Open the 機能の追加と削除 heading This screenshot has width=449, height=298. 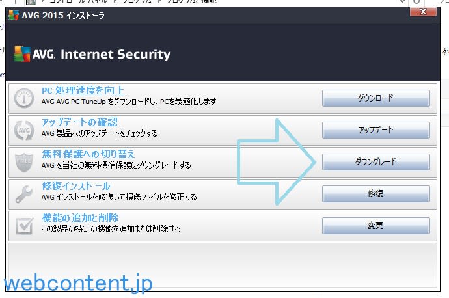coord(79,217)
